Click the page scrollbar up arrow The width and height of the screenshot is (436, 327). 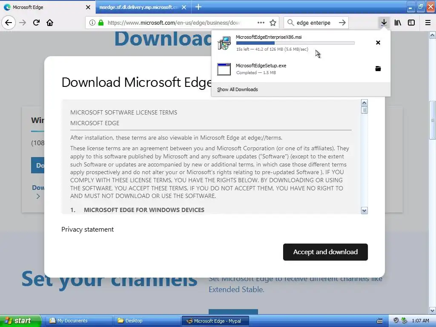point(432,35)
